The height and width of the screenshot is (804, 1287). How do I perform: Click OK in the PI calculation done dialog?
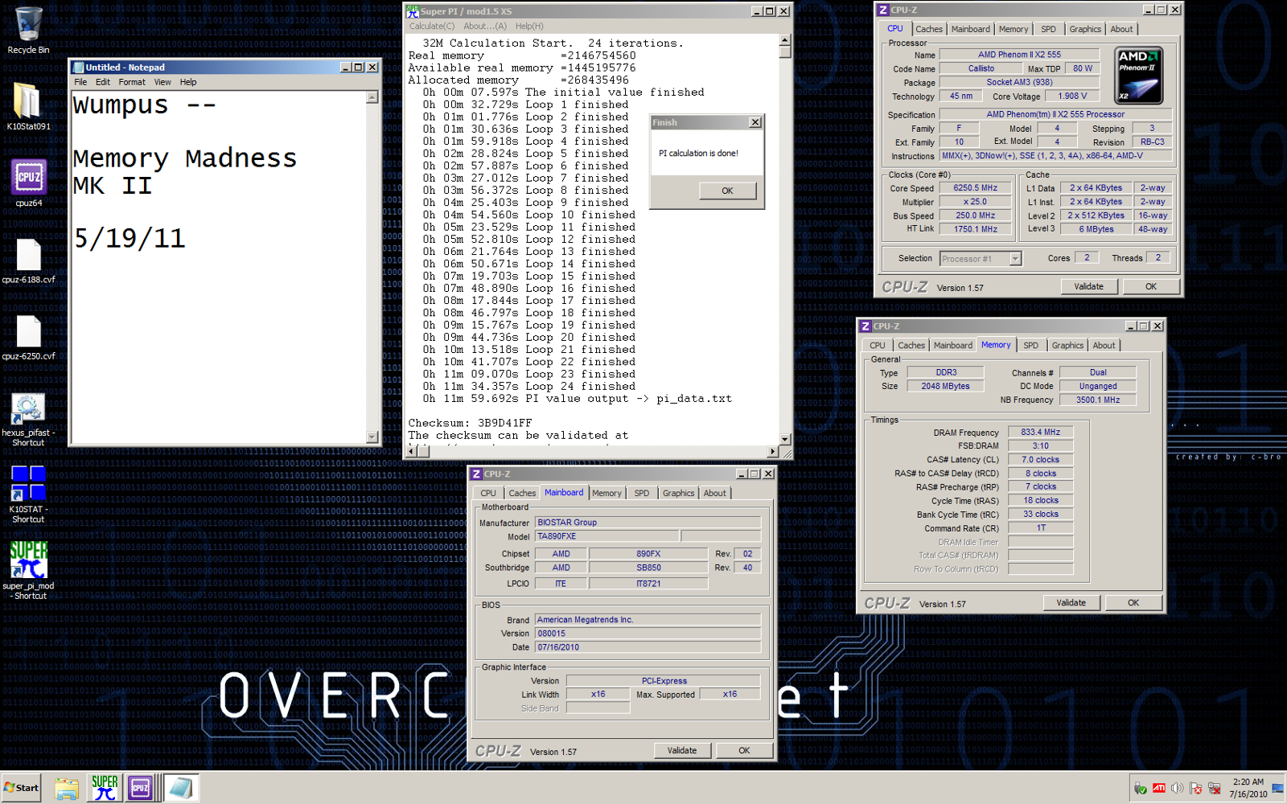coord(727,191)
